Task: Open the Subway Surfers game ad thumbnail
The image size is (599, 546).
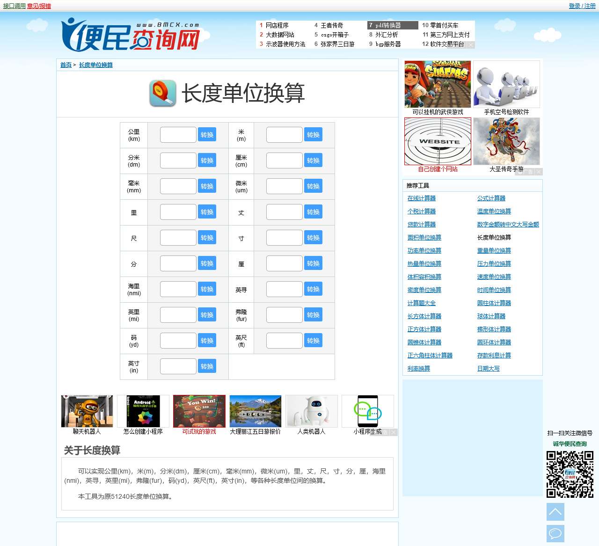Action: pos(438,84)
